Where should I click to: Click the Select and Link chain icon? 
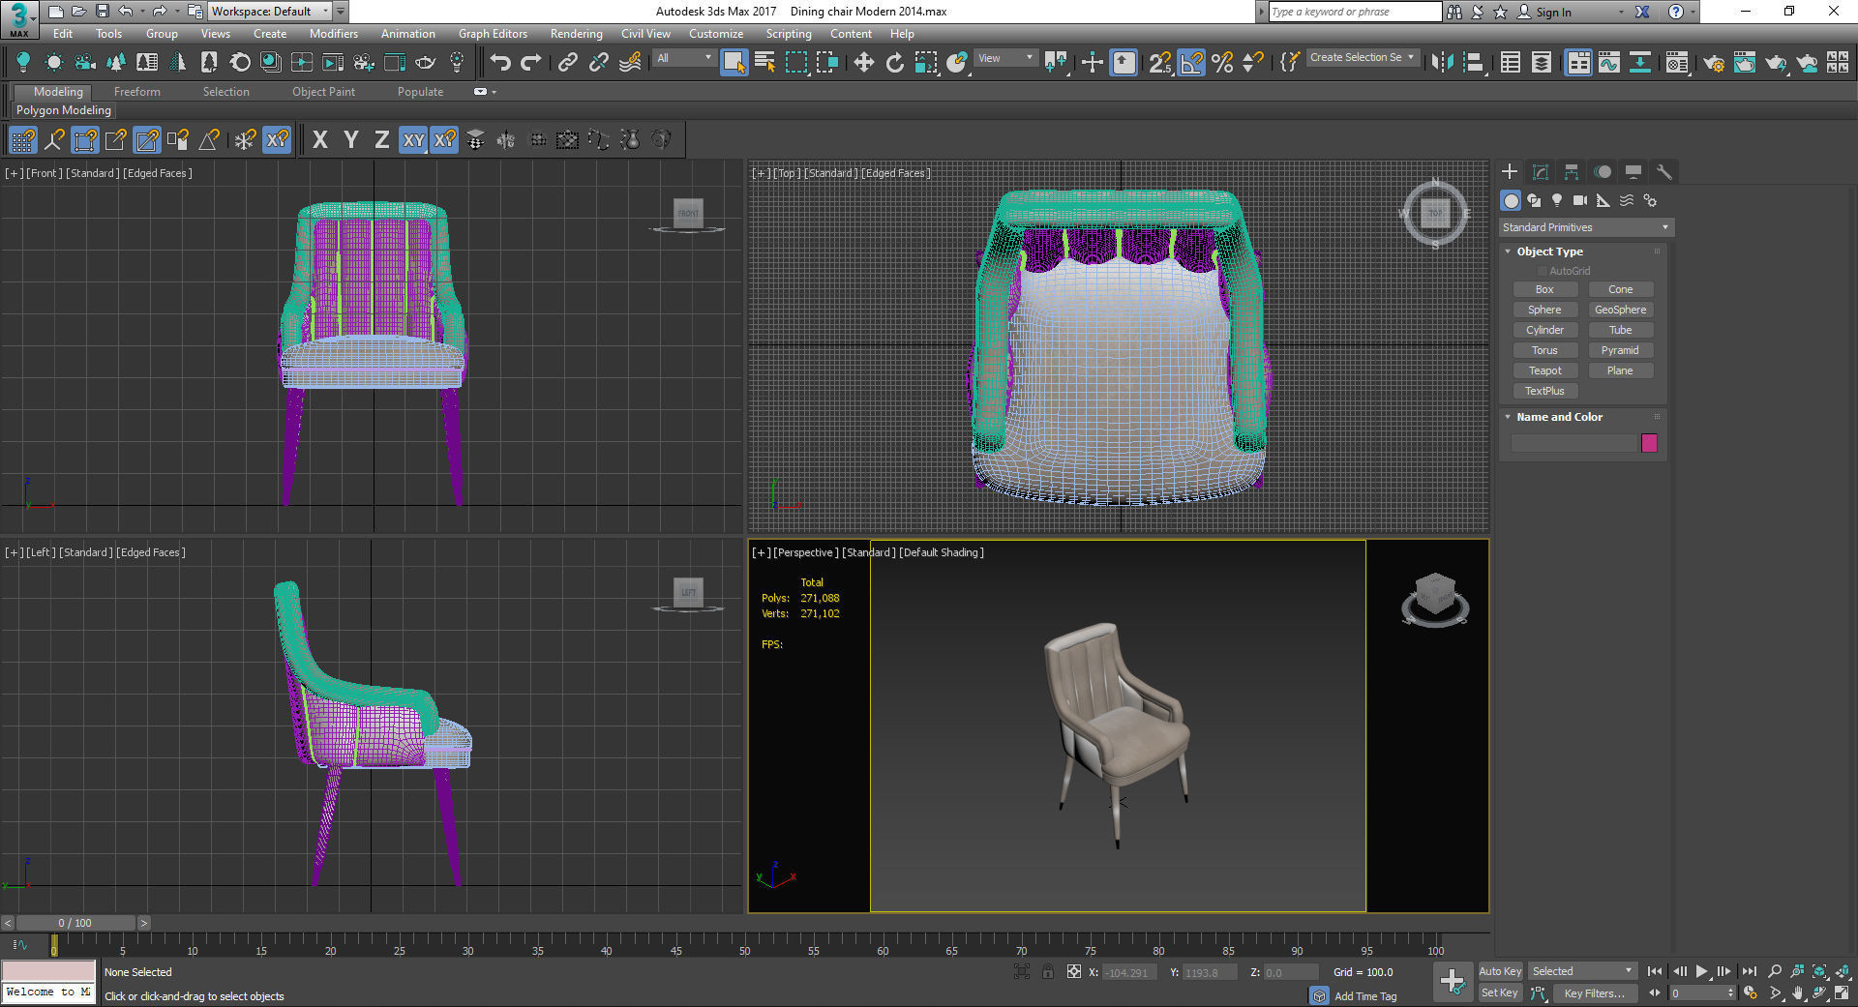click(x=568, y=63)
